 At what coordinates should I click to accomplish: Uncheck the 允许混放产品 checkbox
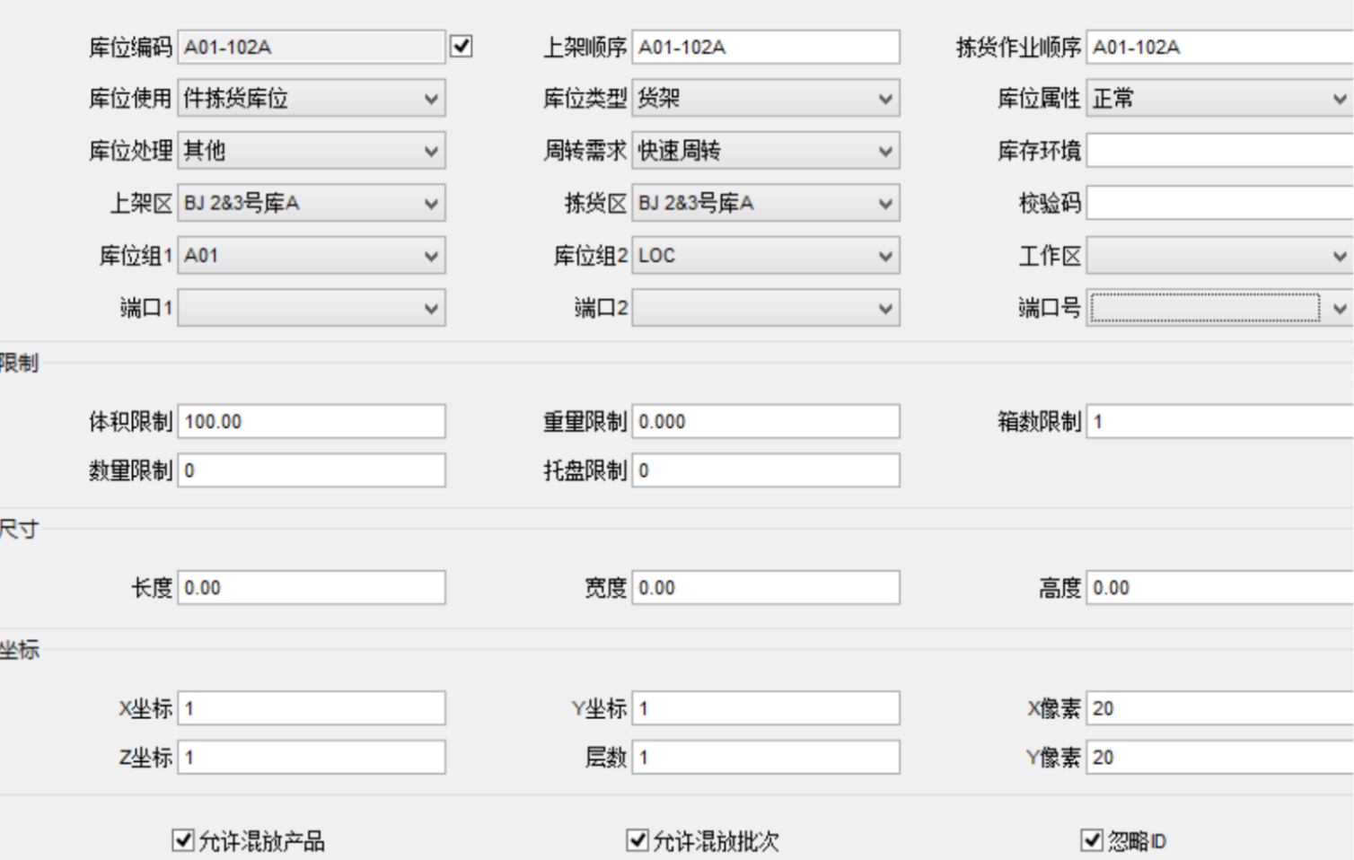tap(183, 840)
